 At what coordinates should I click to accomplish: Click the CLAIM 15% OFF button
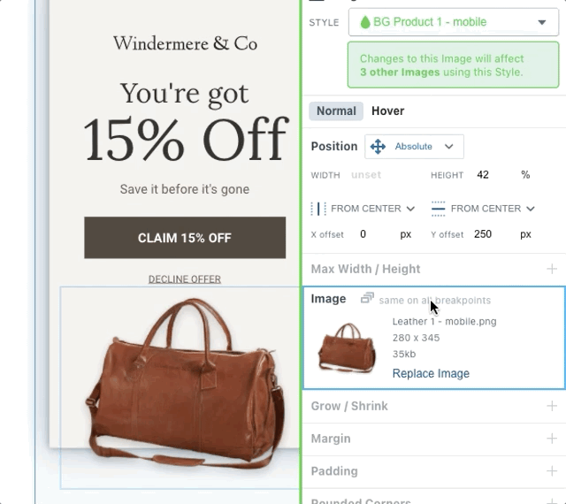coord(185,238)
